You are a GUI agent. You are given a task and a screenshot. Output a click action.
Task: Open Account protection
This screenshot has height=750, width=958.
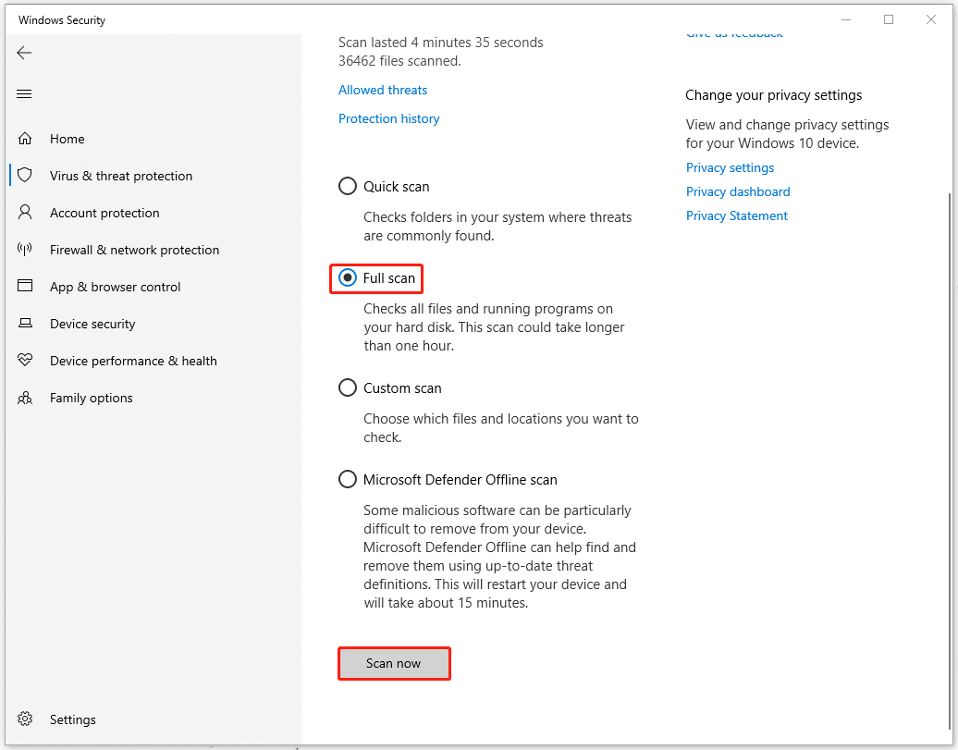(104, 212)
